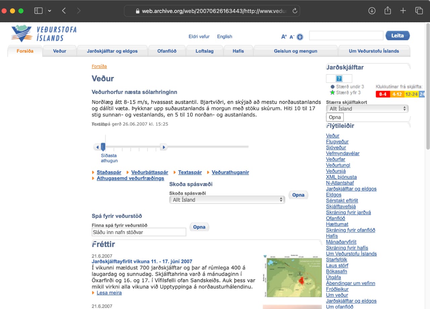Image resolution: width=430 pixels, height=309 pixels.
Task: Click the Forsíða breadcrumb link
Action: (x=99, y=67)
